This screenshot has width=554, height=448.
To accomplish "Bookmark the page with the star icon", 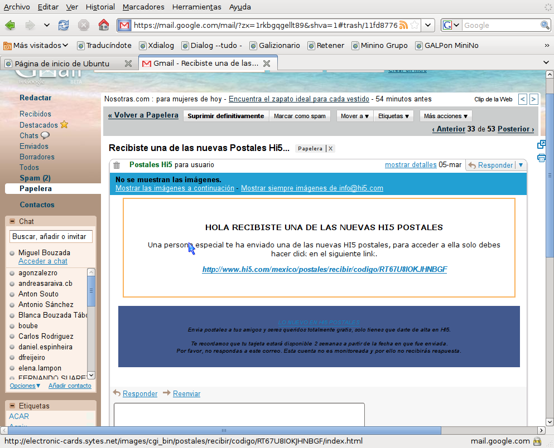I will [415, 25].
